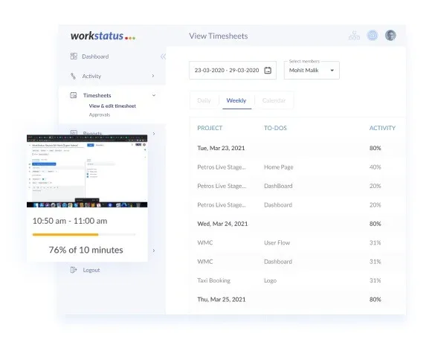Select the Tue, Mar 23, 2021 row
Viewport: 432px width, 342px height.
(297, 148)
